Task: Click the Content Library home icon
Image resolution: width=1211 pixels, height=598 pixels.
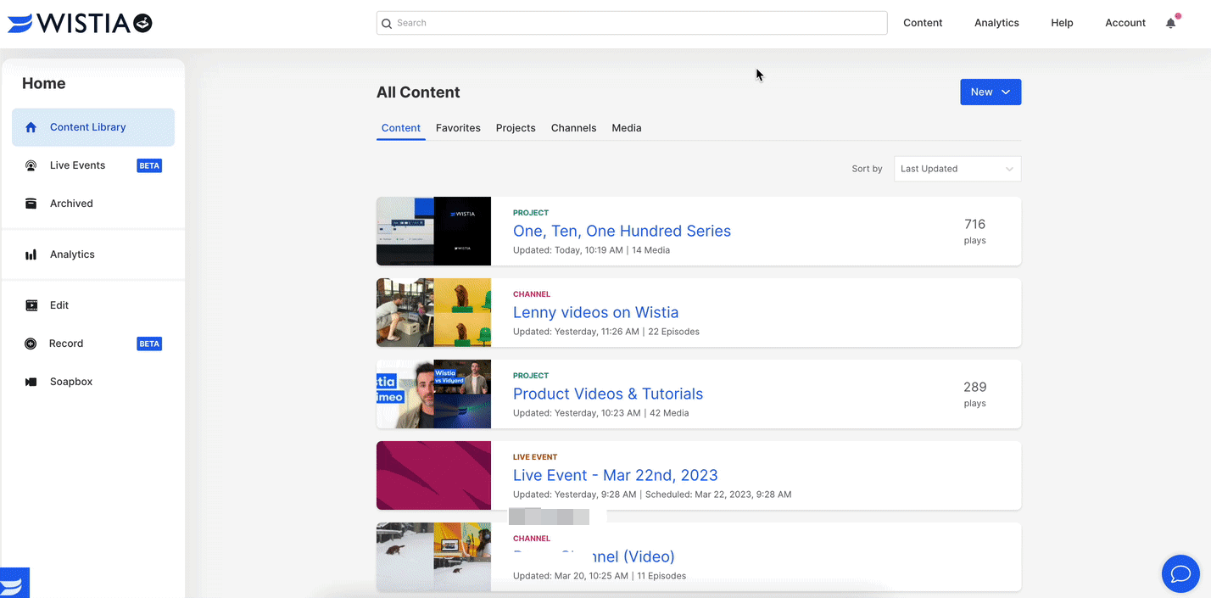Action: pyautogui.click(x=31, y=127)
